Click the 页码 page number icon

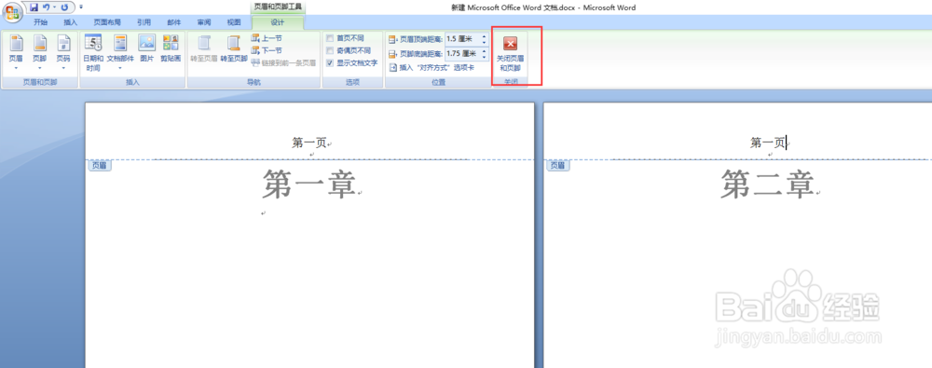[x=63, y=44]
